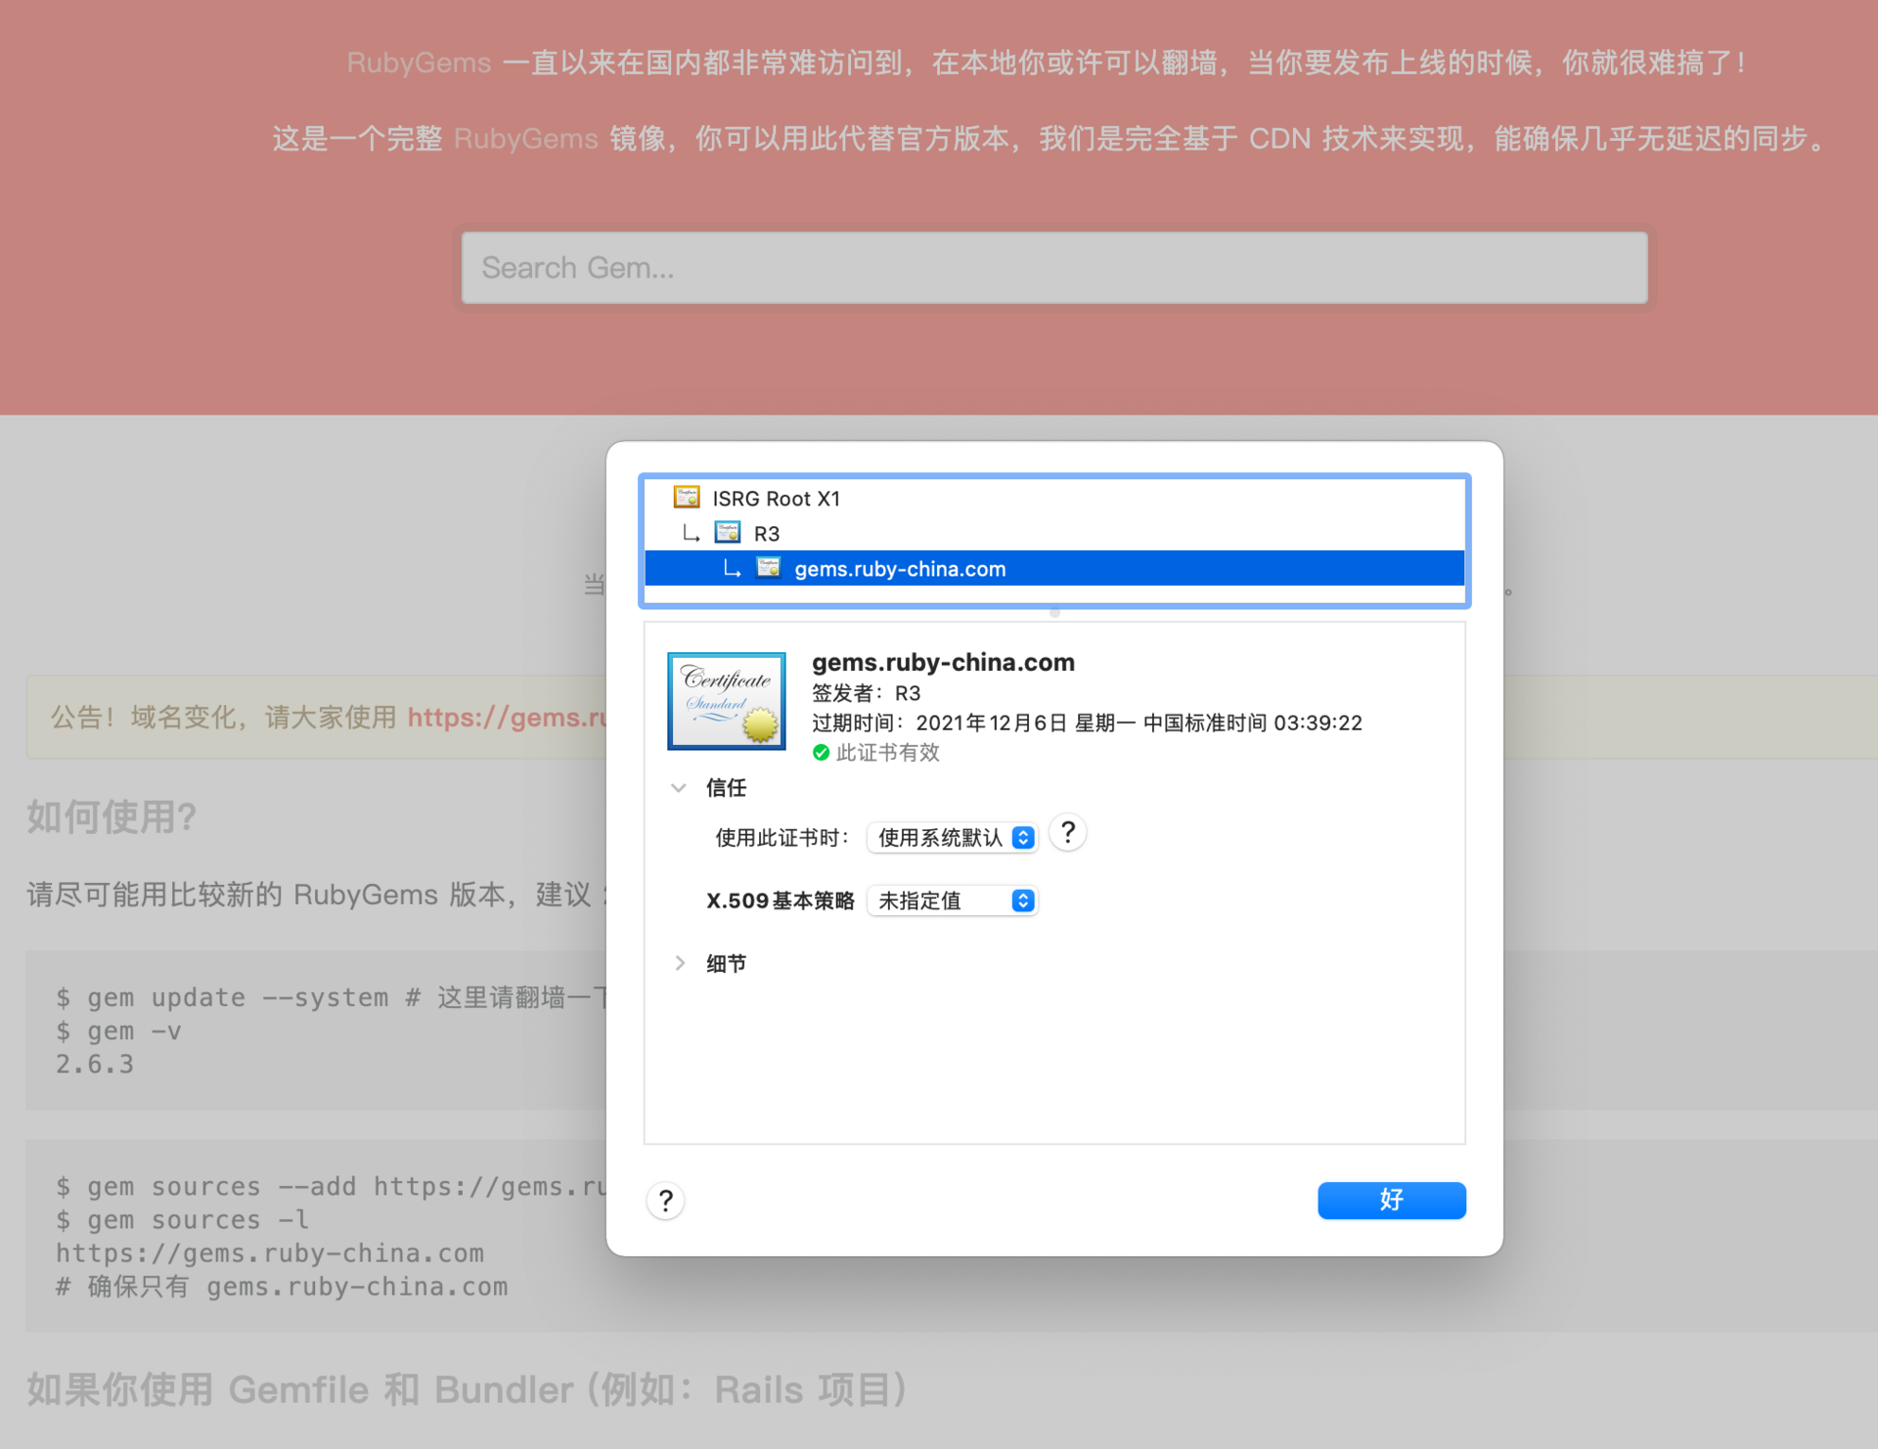Confirm dialog with the 好 button
Viewport: 1878px width, 1449px height.
click(1391, 1200)
